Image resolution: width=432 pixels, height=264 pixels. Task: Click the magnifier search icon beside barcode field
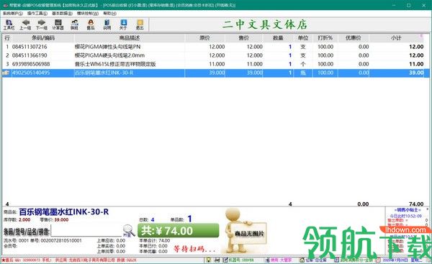click(x=128, y=231)
